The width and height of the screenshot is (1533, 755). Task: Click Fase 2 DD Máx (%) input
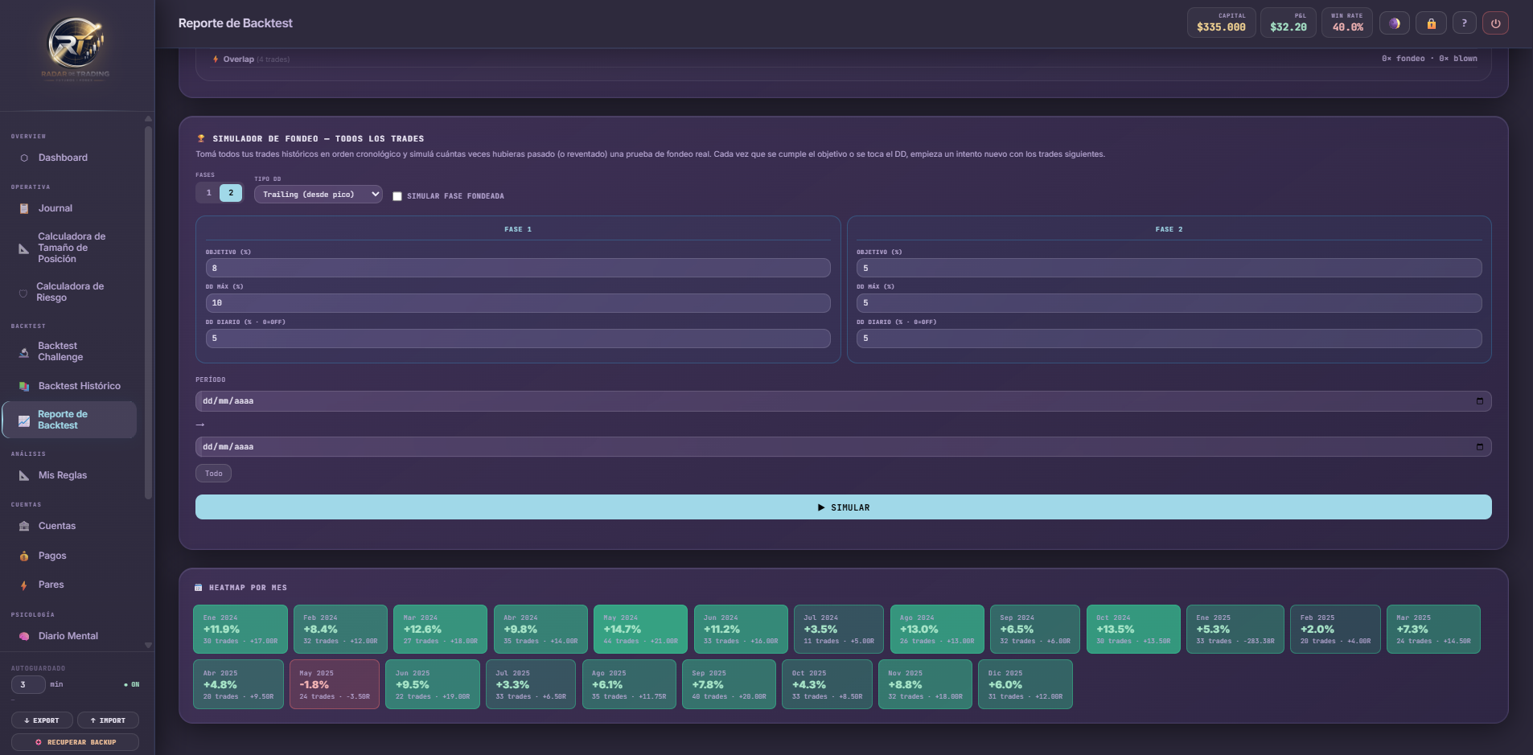(1169, 303)
